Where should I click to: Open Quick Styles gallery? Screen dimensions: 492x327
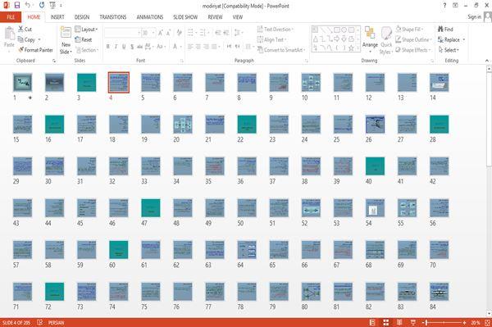point(386,41)
